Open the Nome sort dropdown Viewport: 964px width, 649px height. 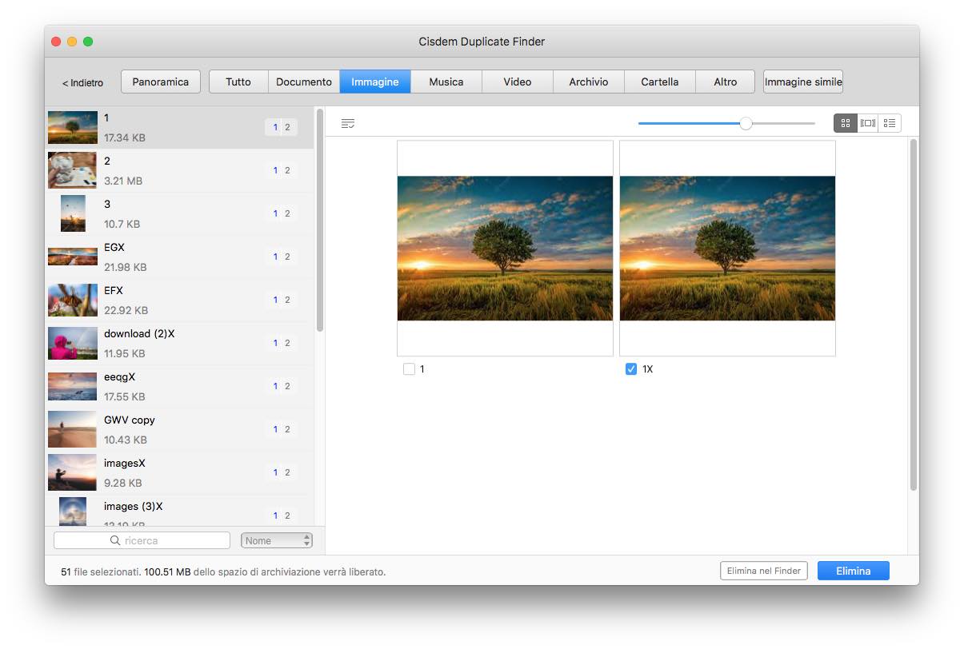pyautogui.click(x=276, y=540)
